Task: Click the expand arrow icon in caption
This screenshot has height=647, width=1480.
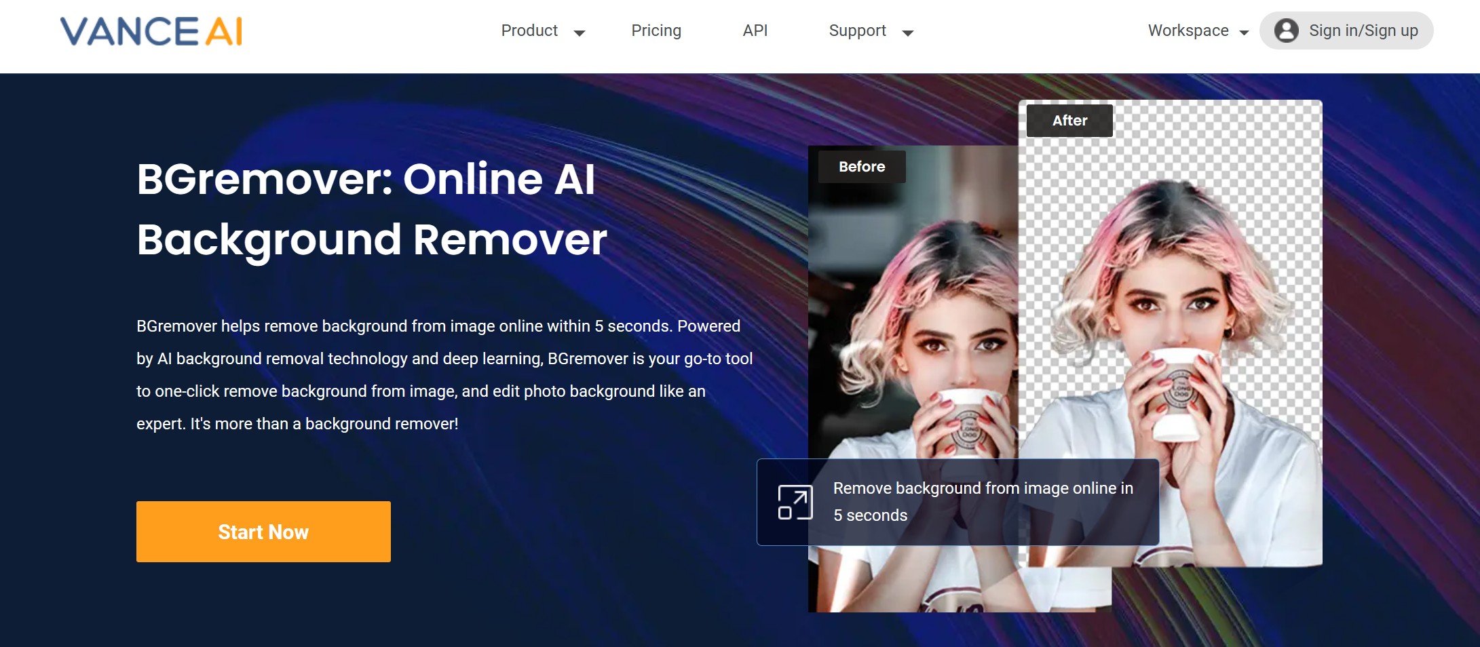Action: [795, 503]
